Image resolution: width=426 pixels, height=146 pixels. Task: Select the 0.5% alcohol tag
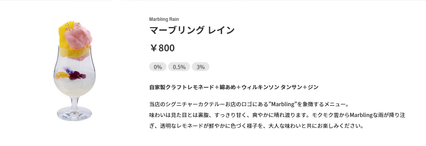(x=179, y=67)
